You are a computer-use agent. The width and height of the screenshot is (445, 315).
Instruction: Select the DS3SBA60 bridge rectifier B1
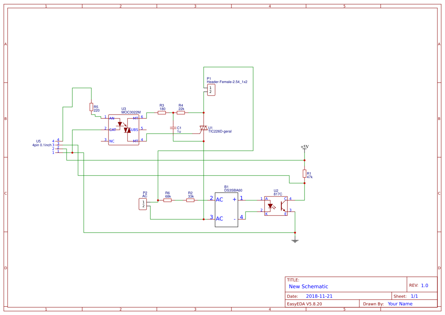coord(226,209)
